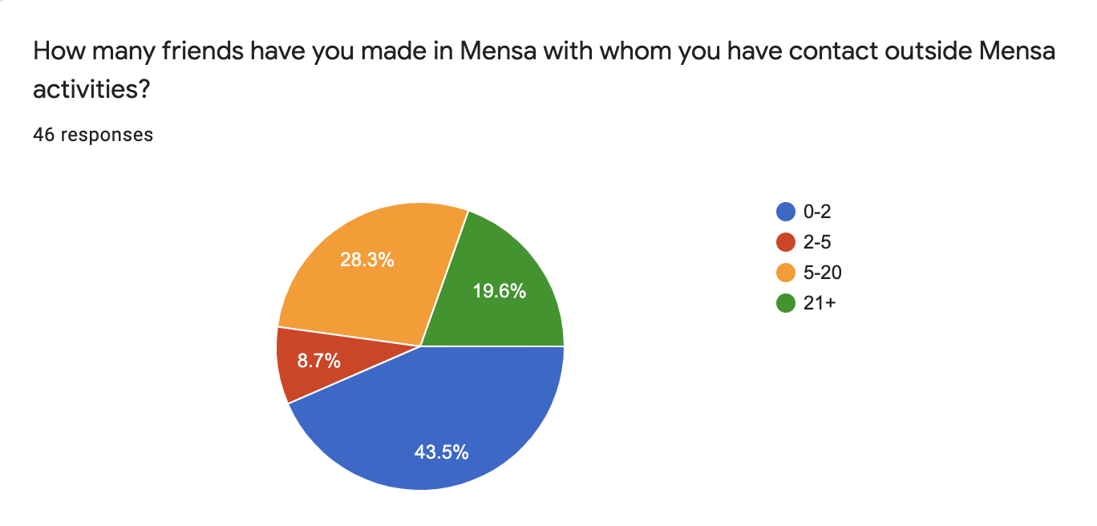Click the 43.5% percentage label

(441, 452)
